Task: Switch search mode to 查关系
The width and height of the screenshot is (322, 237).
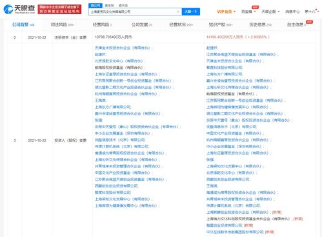Action: pyautogui.click(x=123, y=5)
